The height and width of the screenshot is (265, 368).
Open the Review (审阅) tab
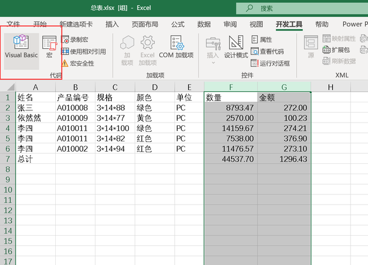click(x=230, y=24)
